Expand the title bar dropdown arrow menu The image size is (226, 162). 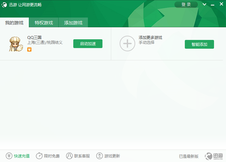click(204, 5)
